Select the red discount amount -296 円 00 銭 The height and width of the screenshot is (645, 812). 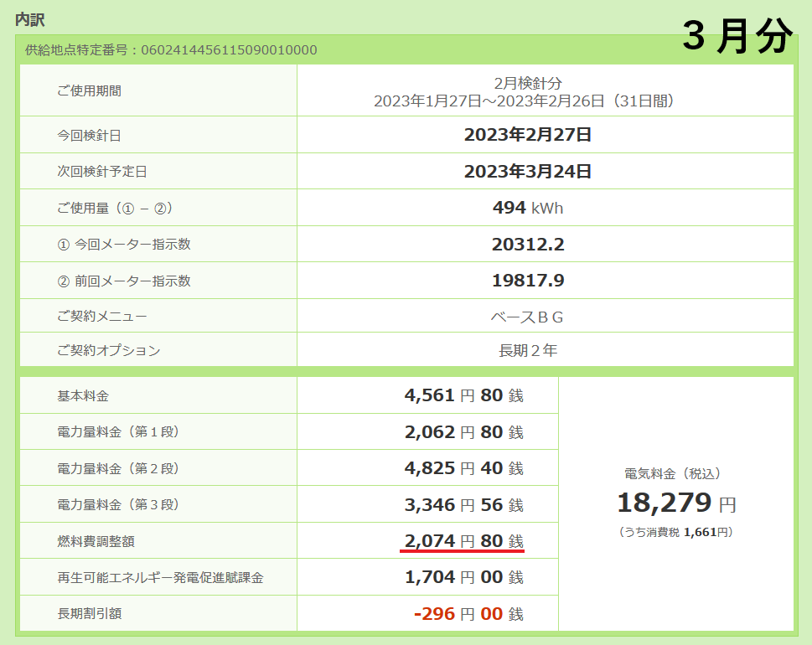468,614
